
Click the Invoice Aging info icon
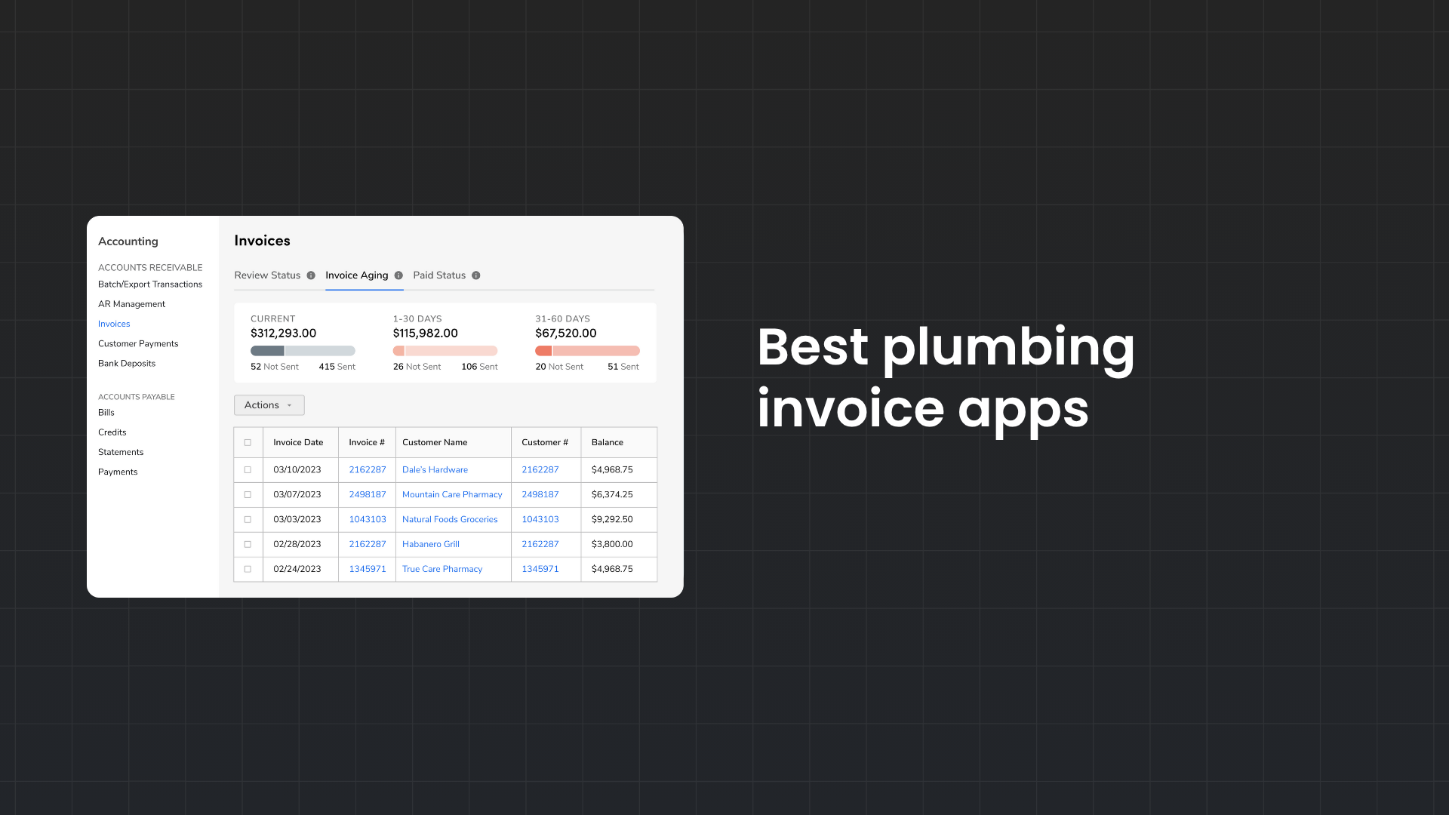[x=398, y=275]
